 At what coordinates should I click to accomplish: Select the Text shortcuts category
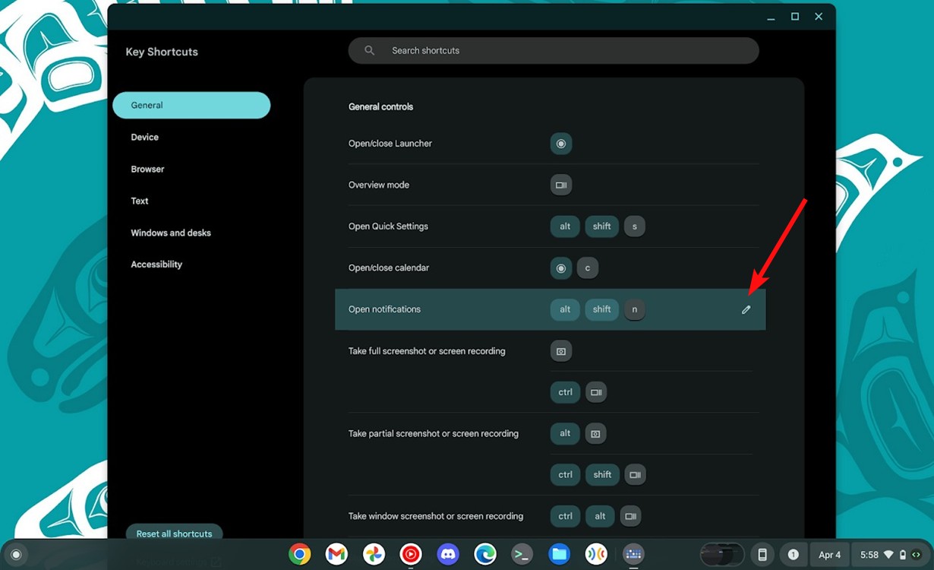click(140, 201)
